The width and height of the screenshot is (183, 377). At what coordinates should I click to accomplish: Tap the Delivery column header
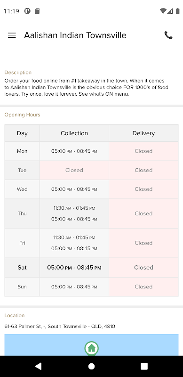click(x=143, y=133)
